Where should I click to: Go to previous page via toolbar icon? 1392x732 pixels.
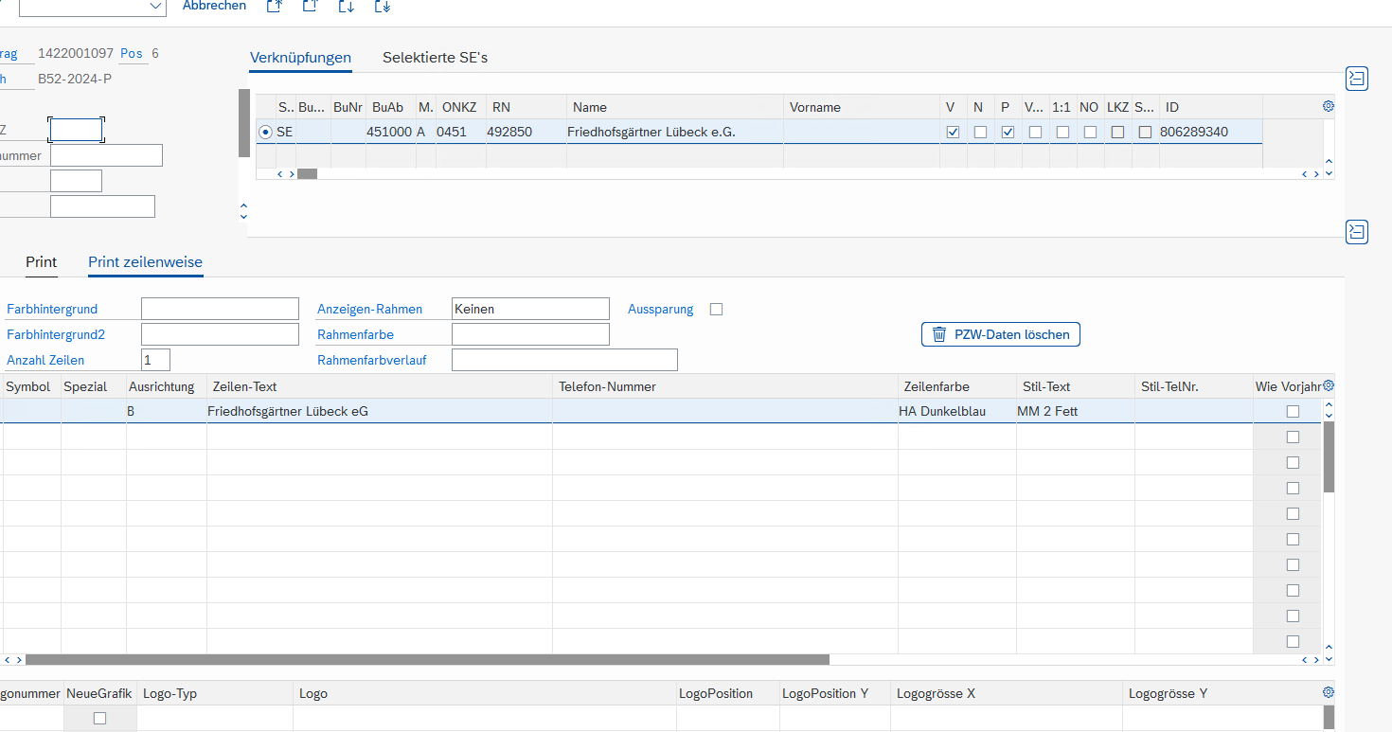[310, 6]
